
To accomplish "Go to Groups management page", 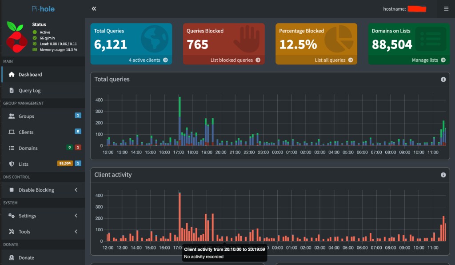I will click(x=43, y=116).
